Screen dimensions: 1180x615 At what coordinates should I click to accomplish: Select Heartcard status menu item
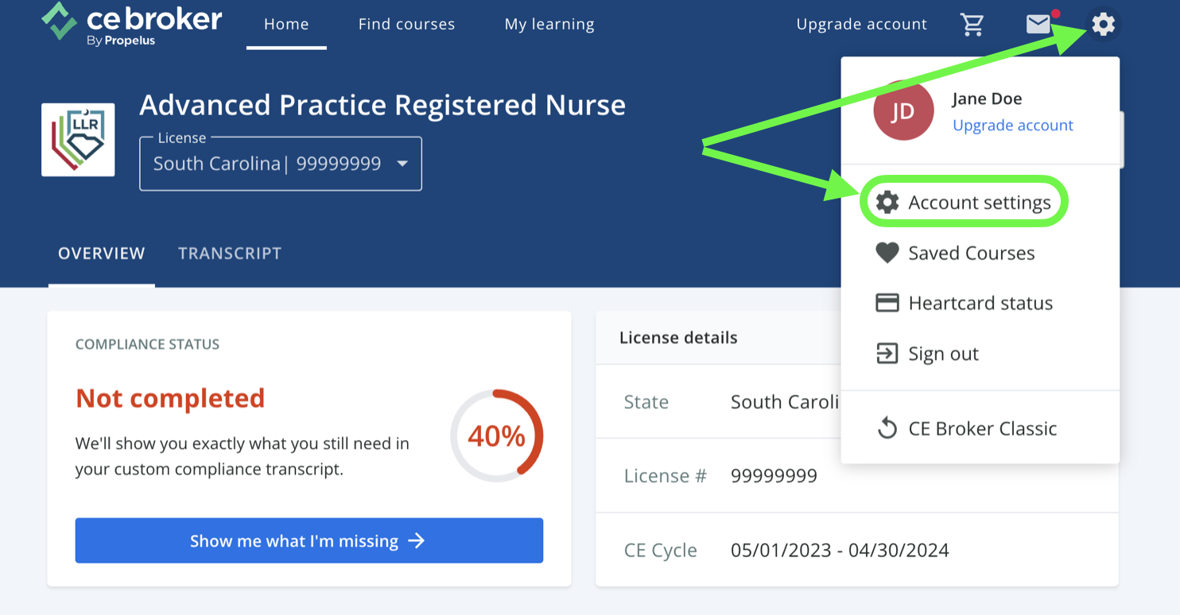980,303
